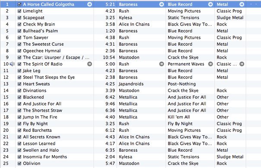Viewport: 261px width, 168px height.
Task: Disable Ogeechee Hymnal checkbox
Action: pyautogui.click(x=19, y=51)
